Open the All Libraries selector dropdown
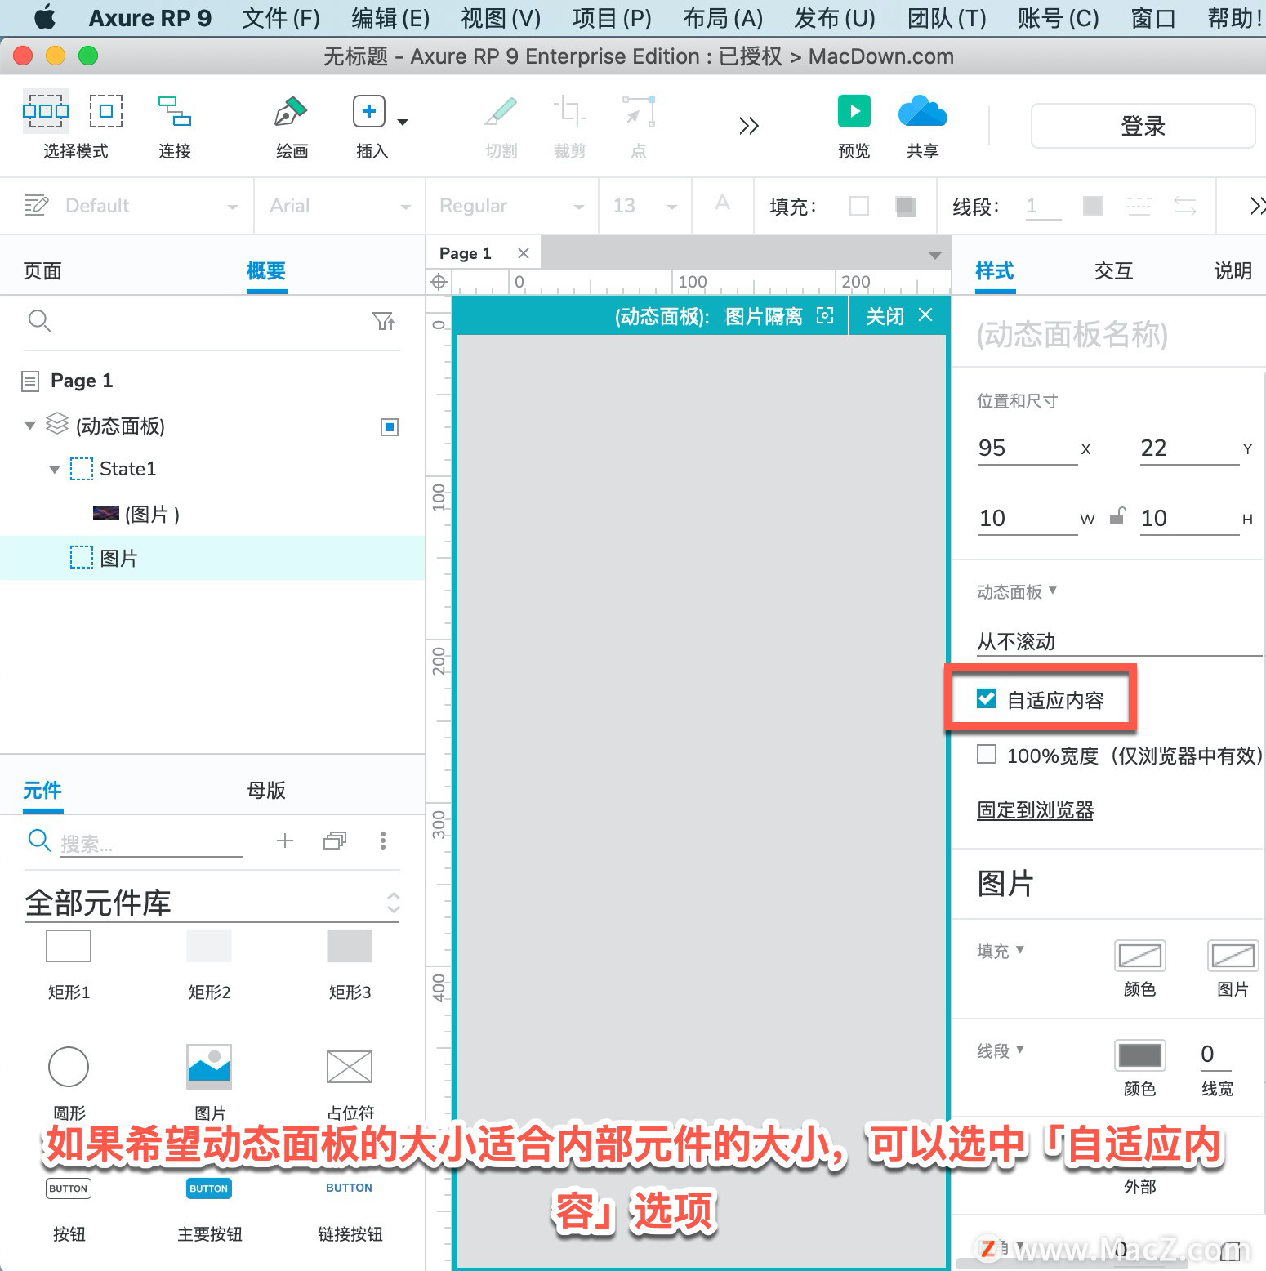1266x1271 pixels. pos(212,903)
